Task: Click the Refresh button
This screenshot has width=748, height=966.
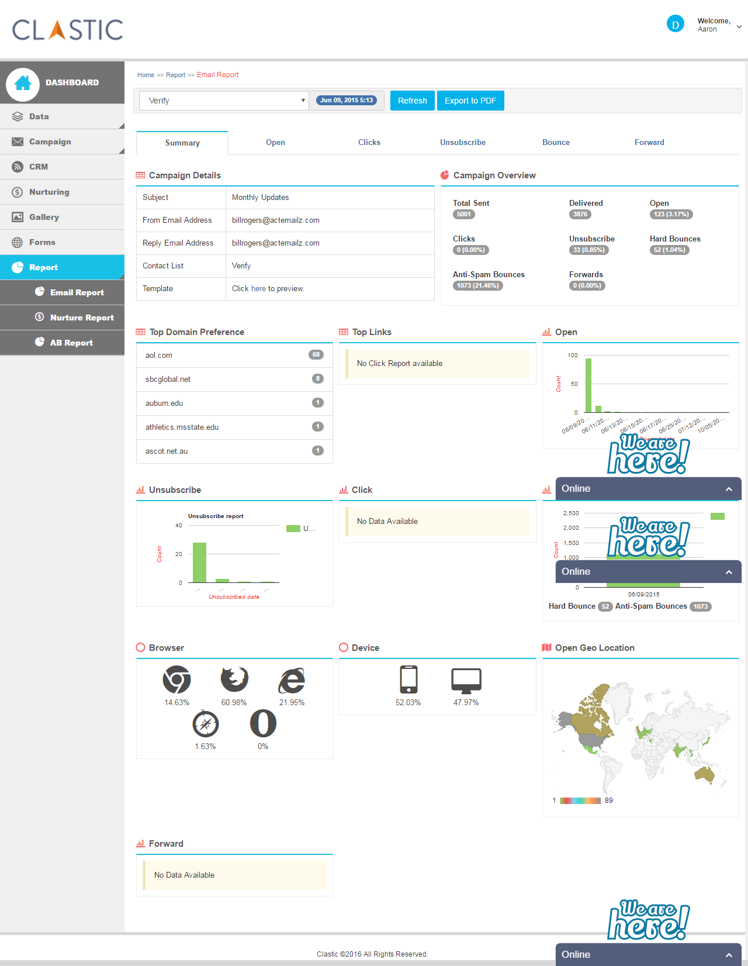Action: point(412,101)
